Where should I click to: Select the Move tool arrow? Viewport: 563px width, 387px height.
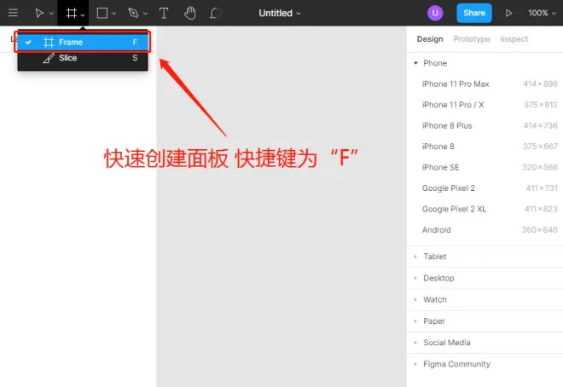(39, 14)
